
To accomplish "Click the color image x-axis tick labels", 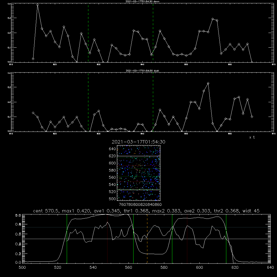I will 140,205.
